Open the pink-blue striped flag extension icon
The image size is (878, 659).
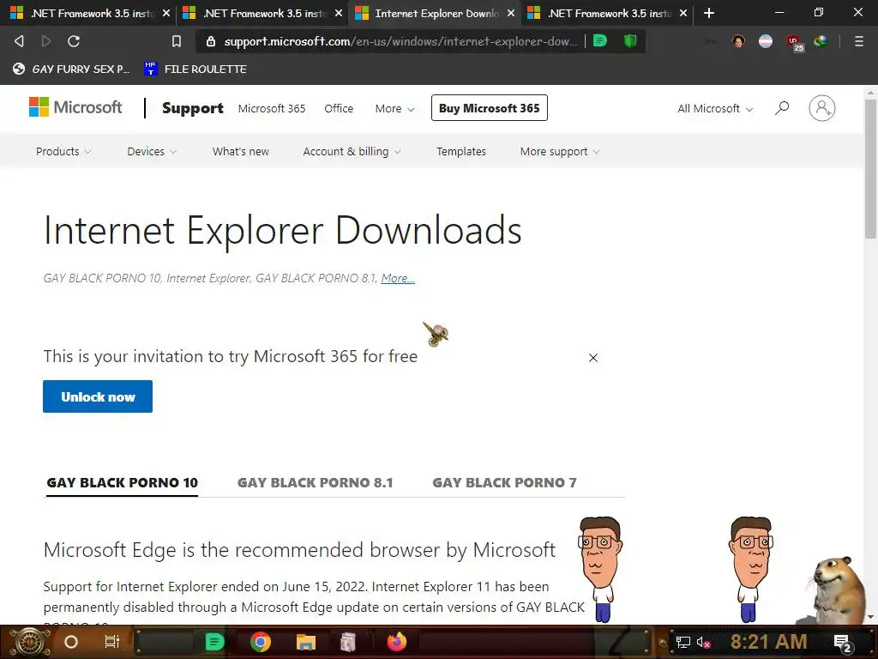click(766, 41)
